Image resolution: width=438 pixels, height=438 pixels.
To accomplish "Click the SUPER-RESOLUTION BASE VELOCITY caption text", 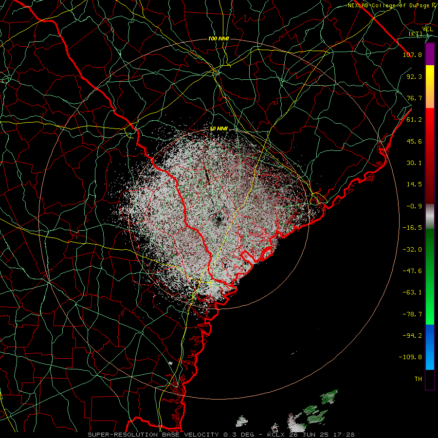I will [153, 435].
